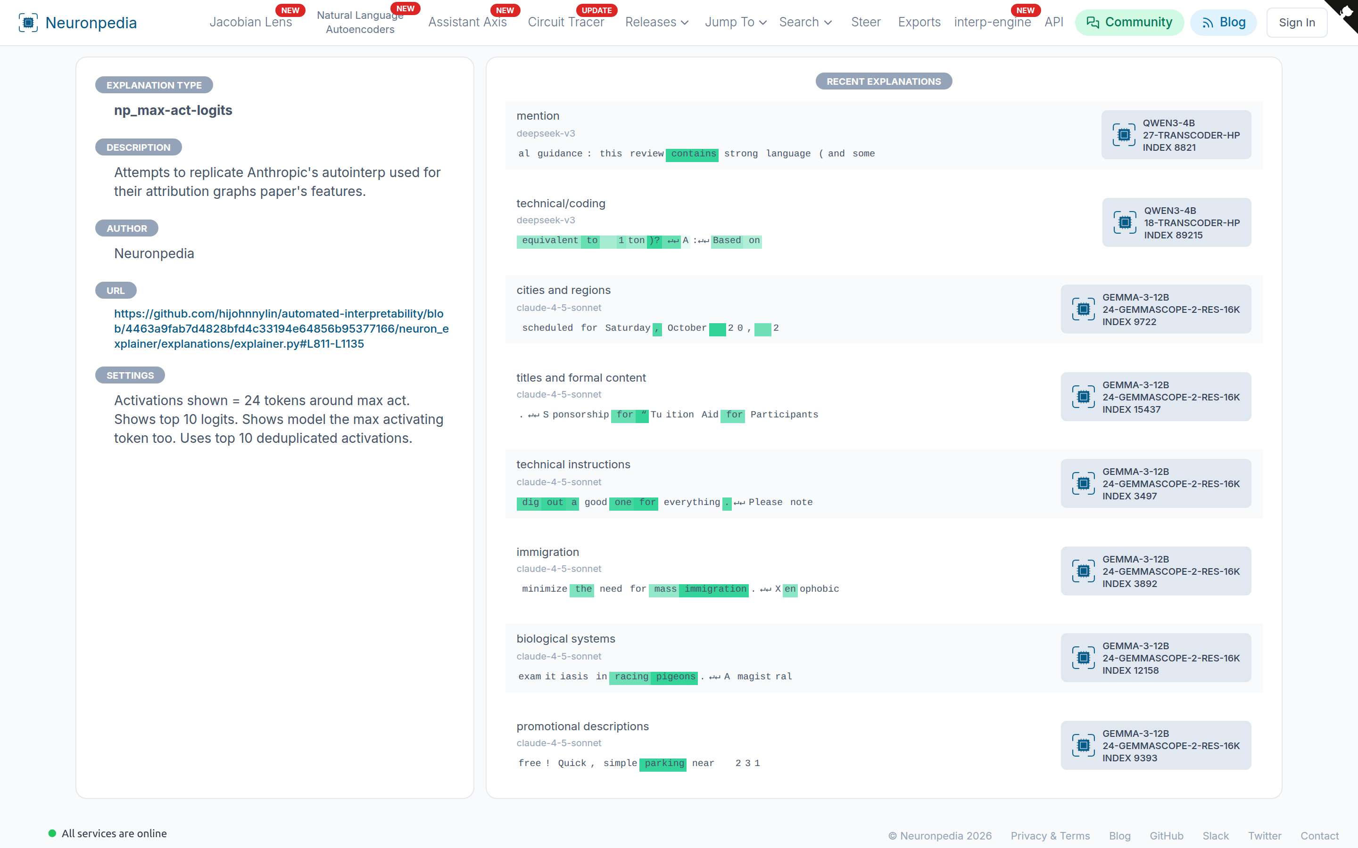Click chip icon for GEMMA index 3892
The height and width of the screenshot is (848, 1358).
pyautogui.click(x=1084, y=571)
